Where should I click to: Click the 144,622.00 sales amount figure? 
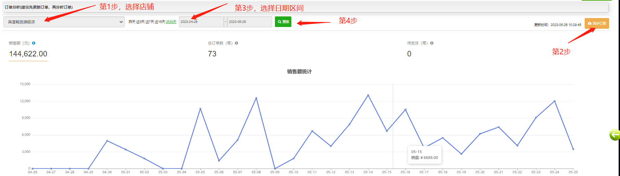[28, 54]
